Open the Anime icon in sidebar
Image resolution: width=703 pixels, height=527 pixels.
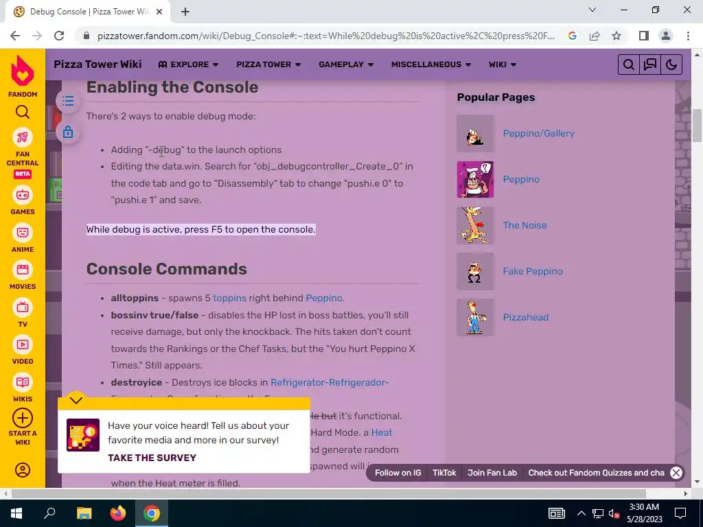coord(23,233)
